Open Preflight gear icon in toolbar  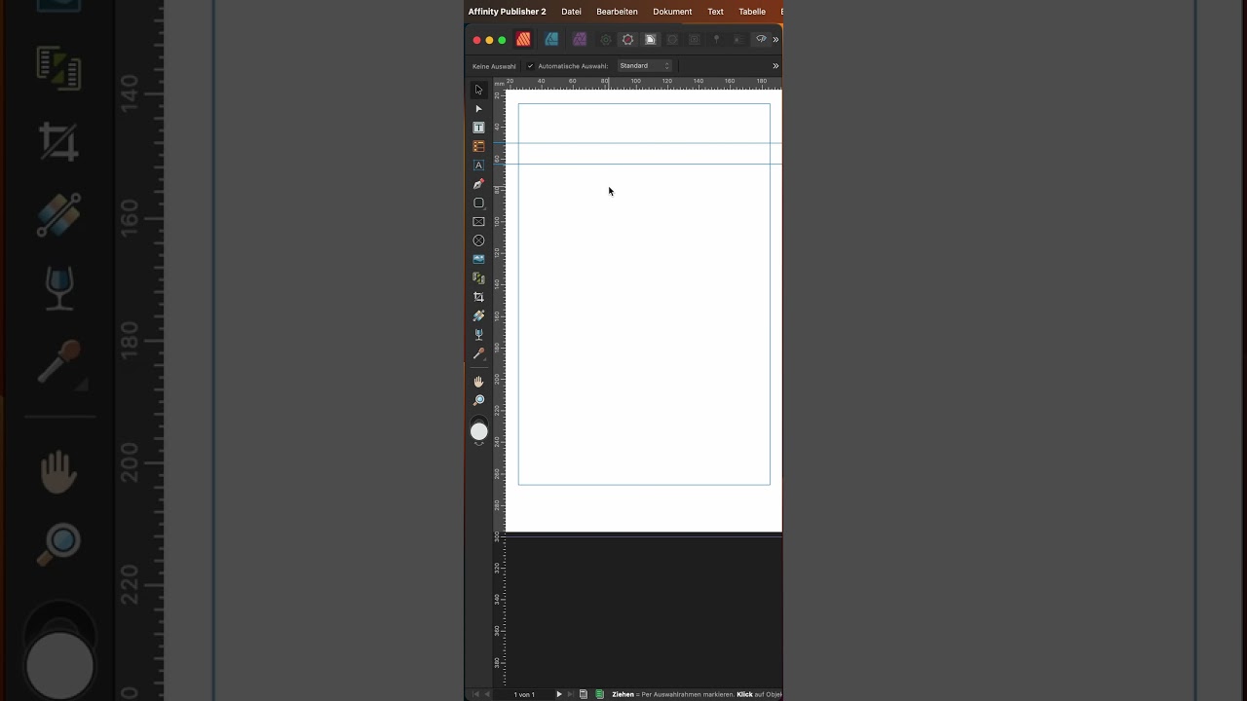coord(605,40)
